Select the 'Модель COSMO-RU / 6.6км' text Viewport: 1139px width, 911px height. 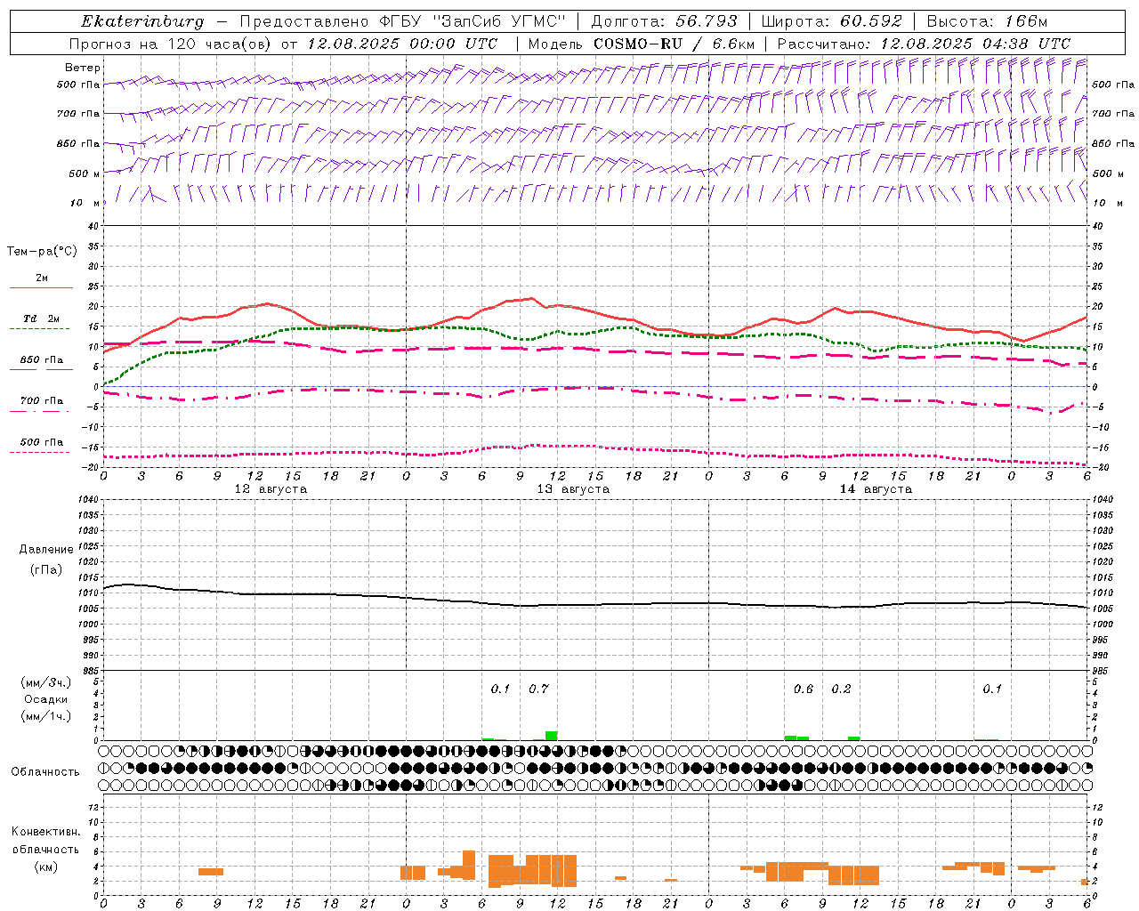(x=641, y=44)
